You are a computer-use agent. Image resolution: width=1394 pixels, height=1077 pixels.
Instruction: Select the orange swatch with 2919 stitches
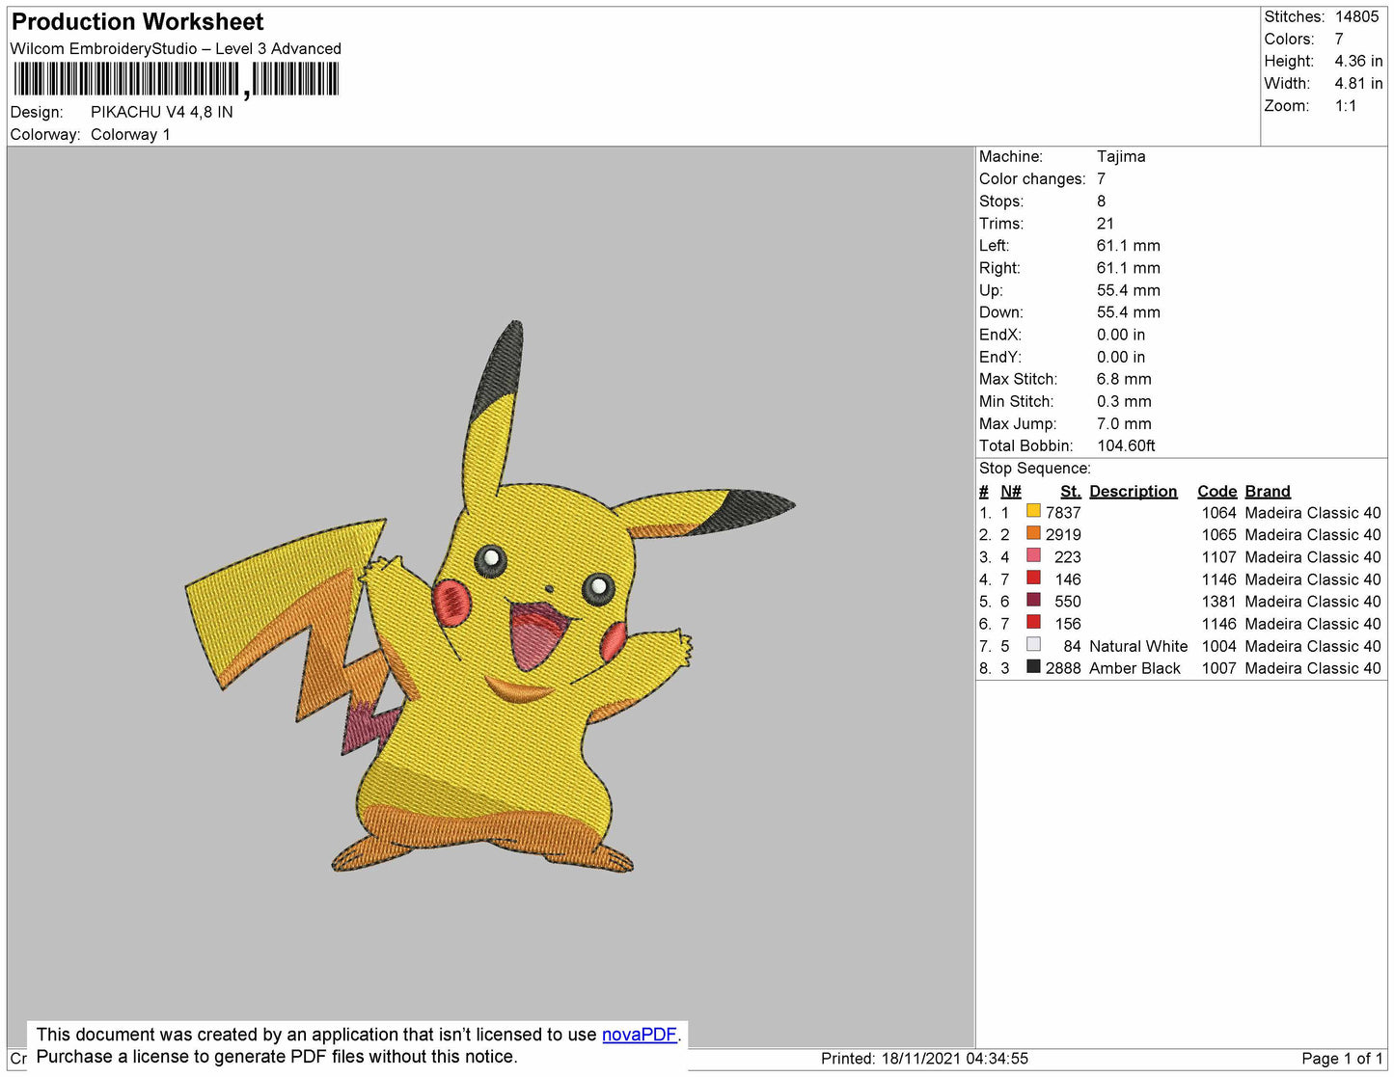click(x=1033, y=533)
